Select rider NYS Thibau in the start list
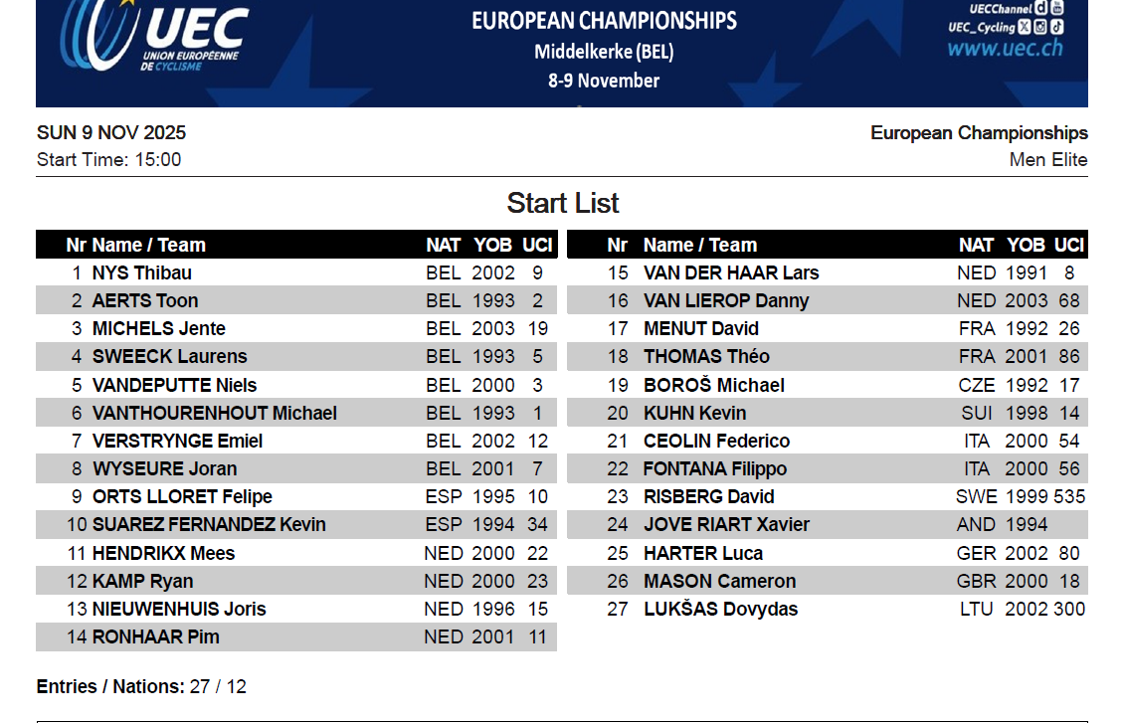 point(141,272)
